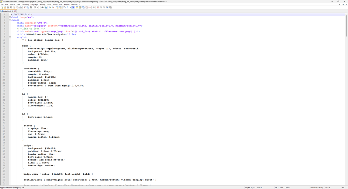348x189 pixels.
Task: Toggle INS mode in status bar
Action: [343, 188]
